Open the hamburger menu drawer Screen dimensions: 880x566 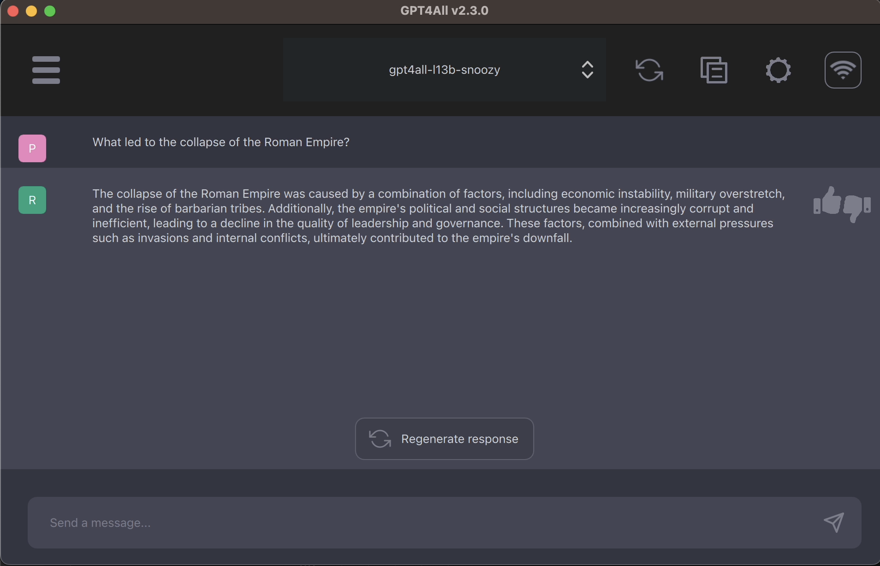(x=46, y=70)
